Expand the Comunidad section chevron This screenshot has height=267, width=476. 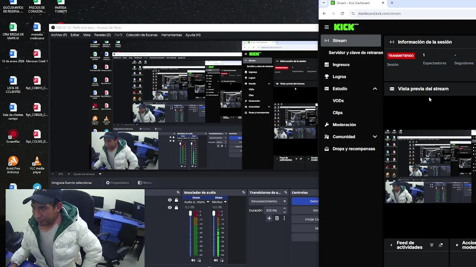pyautogui.click(x=375, y=137)
